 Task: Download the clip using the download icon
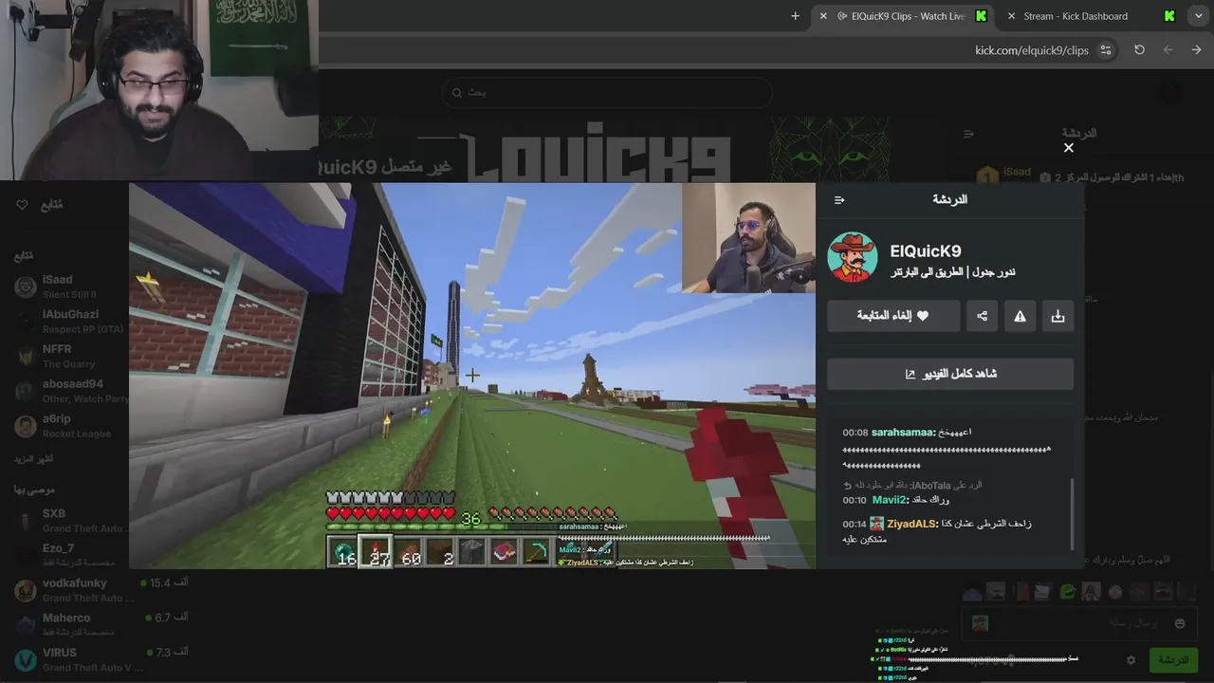[x=1058, y=316]
